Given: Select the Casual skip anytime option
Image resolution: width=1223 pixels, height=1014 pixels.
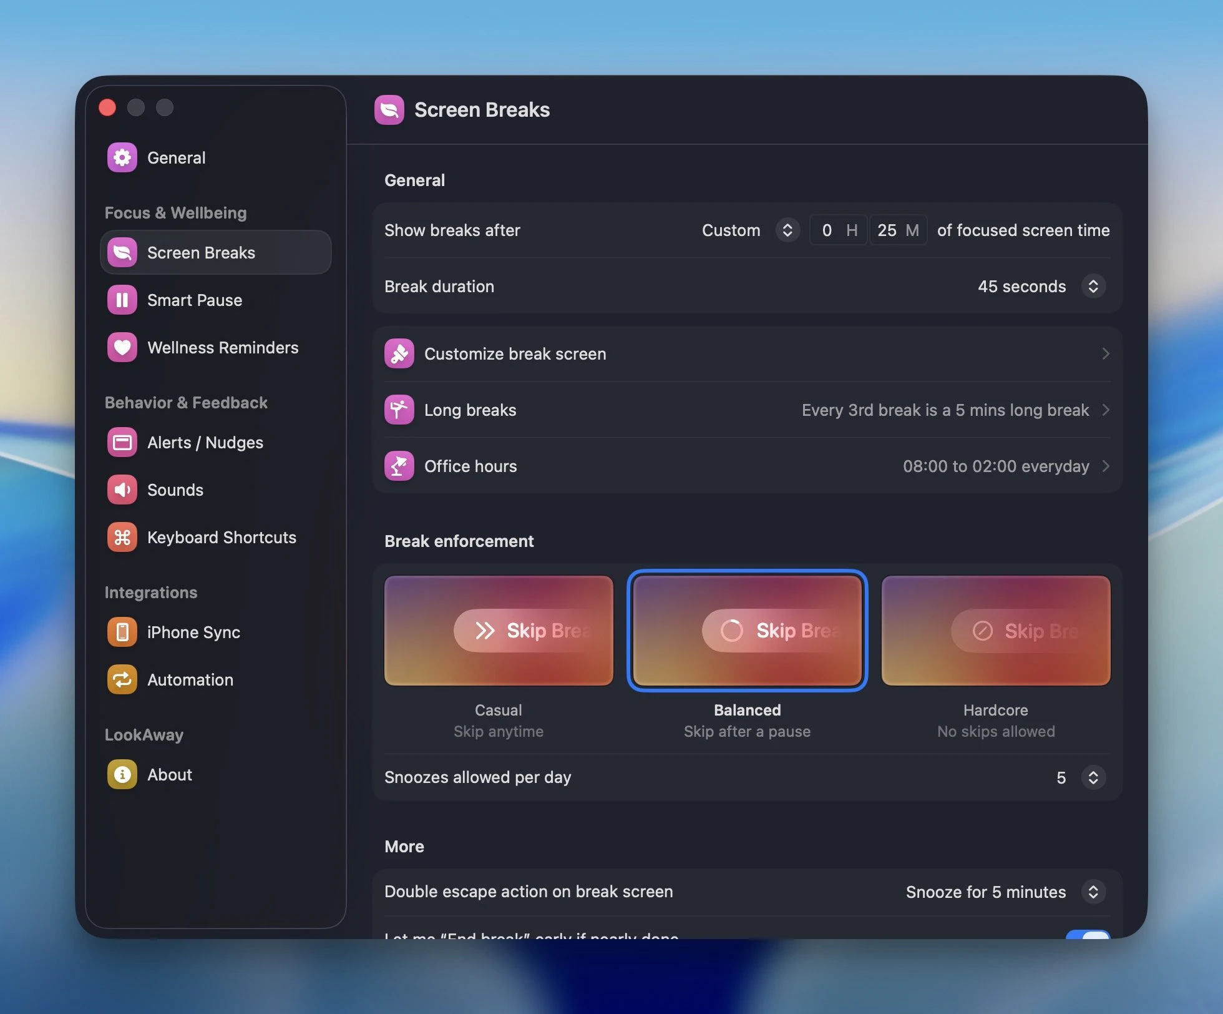Looking at the screenshot, I should (498, 631).
